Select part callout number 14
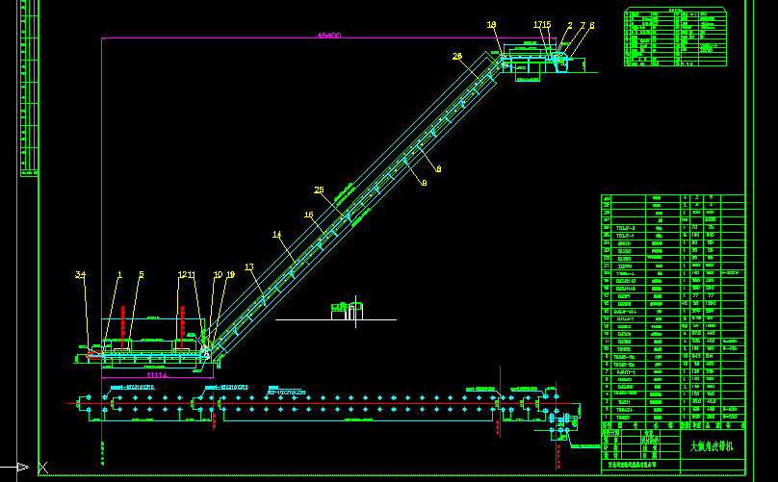Image resolution: width=778 pixels, height=482 pixels. point(276,234)
